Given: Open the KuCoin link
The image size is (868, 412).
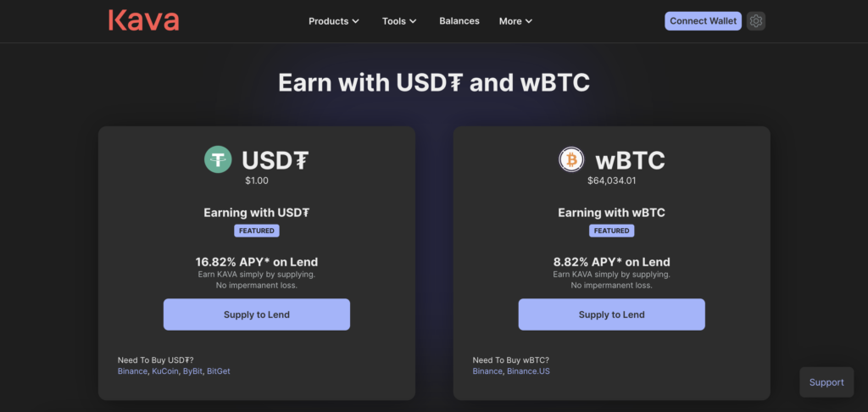Looking at the screenshot, I should [165, 371].
